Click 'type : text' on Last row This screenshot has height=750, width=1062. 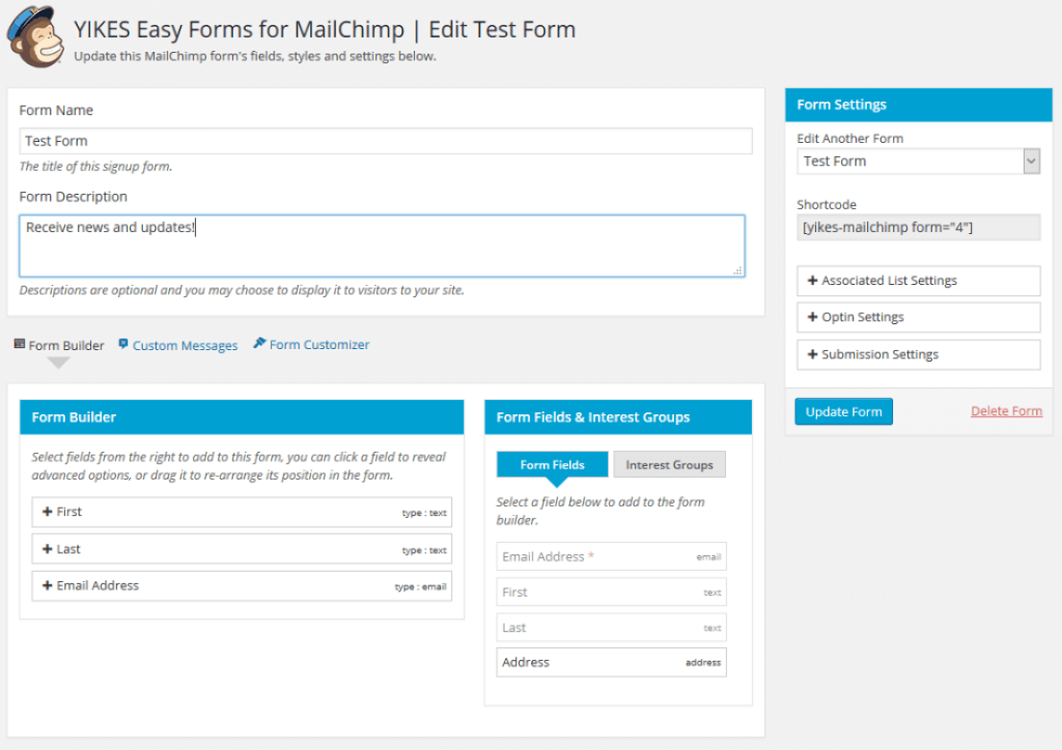[x=424, y=551]
